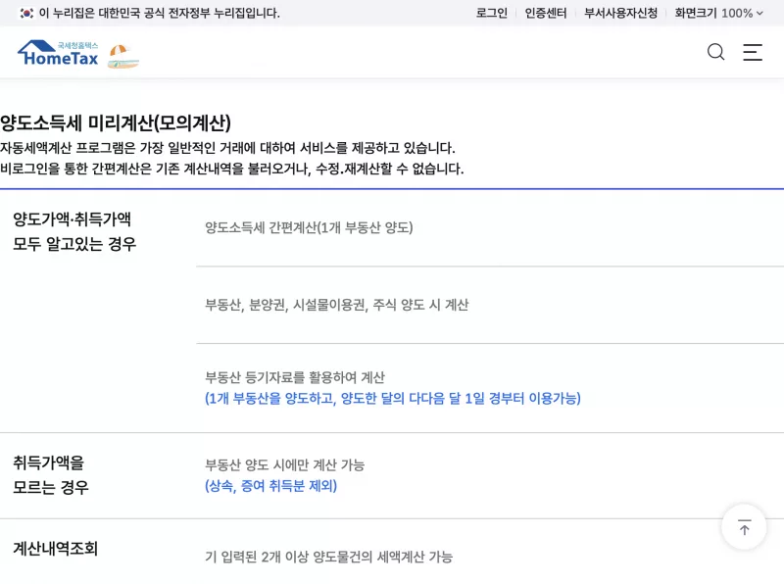The height and width of the screenshot is (584, 784).
Task: Click the sentence starting 자동세액계산 프로그램은
Action: tap(227, 148)
